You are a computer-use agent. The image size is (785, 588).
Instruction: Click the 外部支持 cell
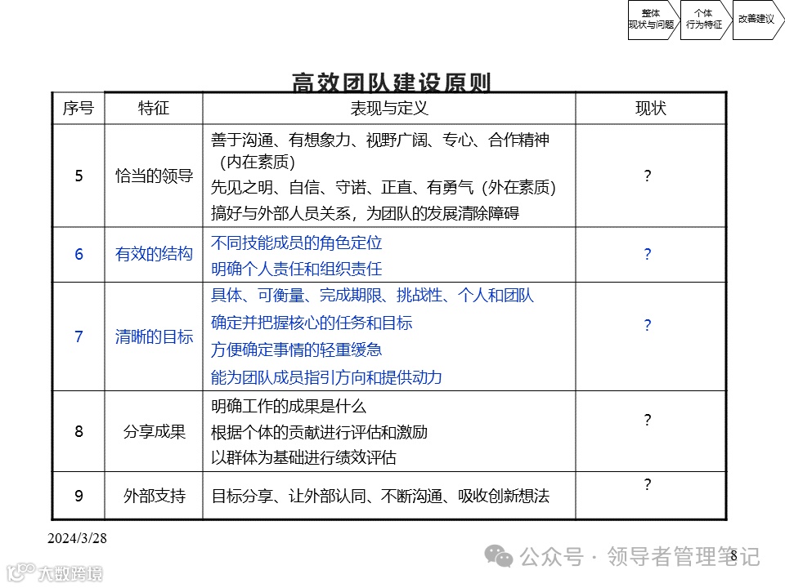pyautogui.click(x=154, y=496)
